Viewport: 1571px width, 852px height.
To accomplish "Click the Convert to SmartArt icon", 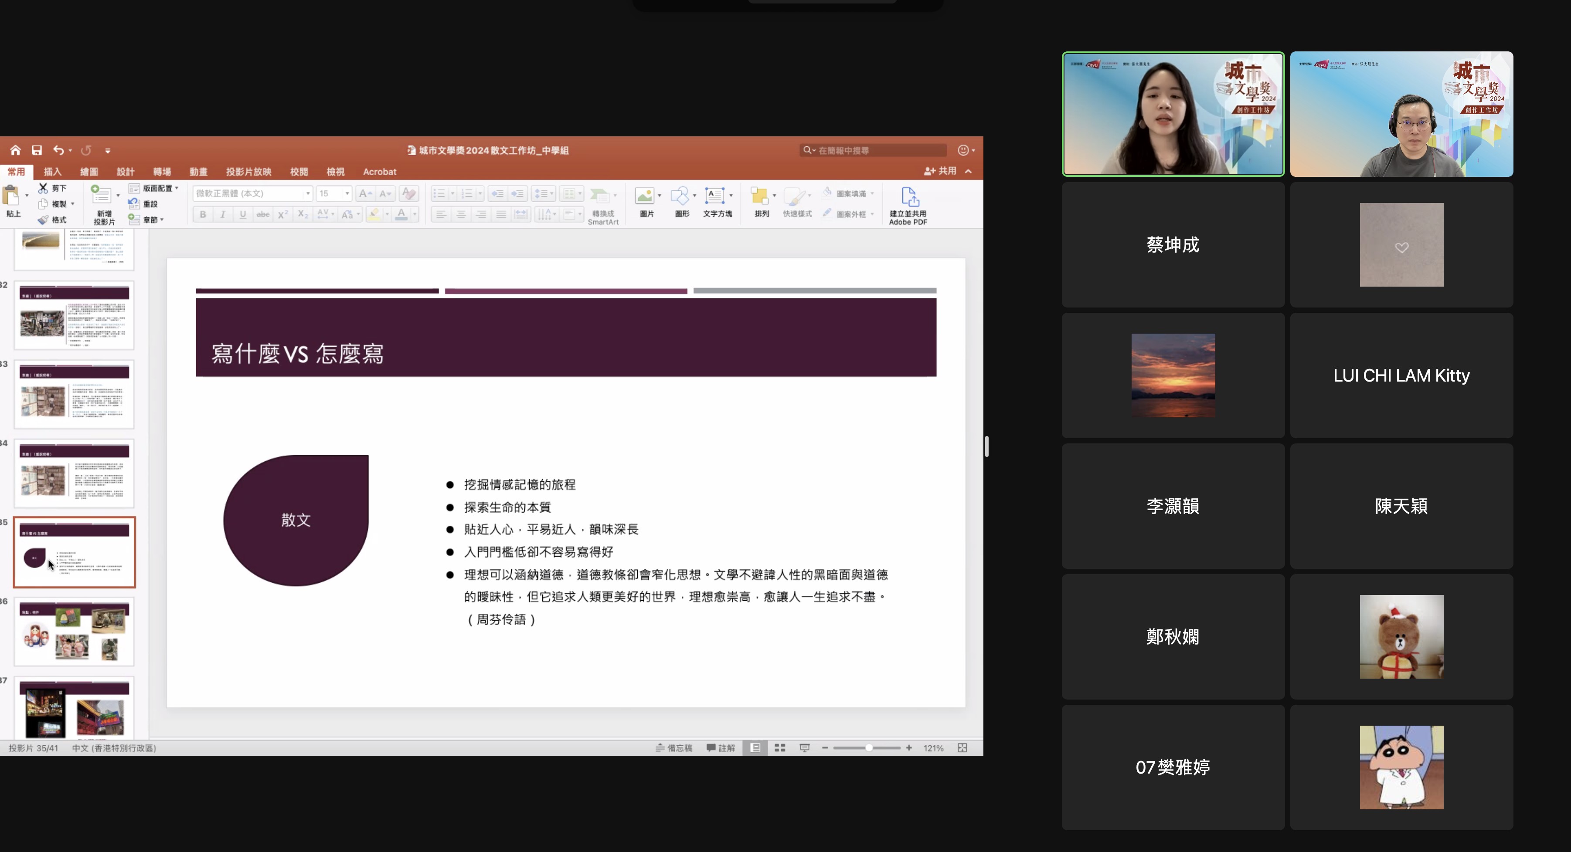I will [x=600, y=196].
